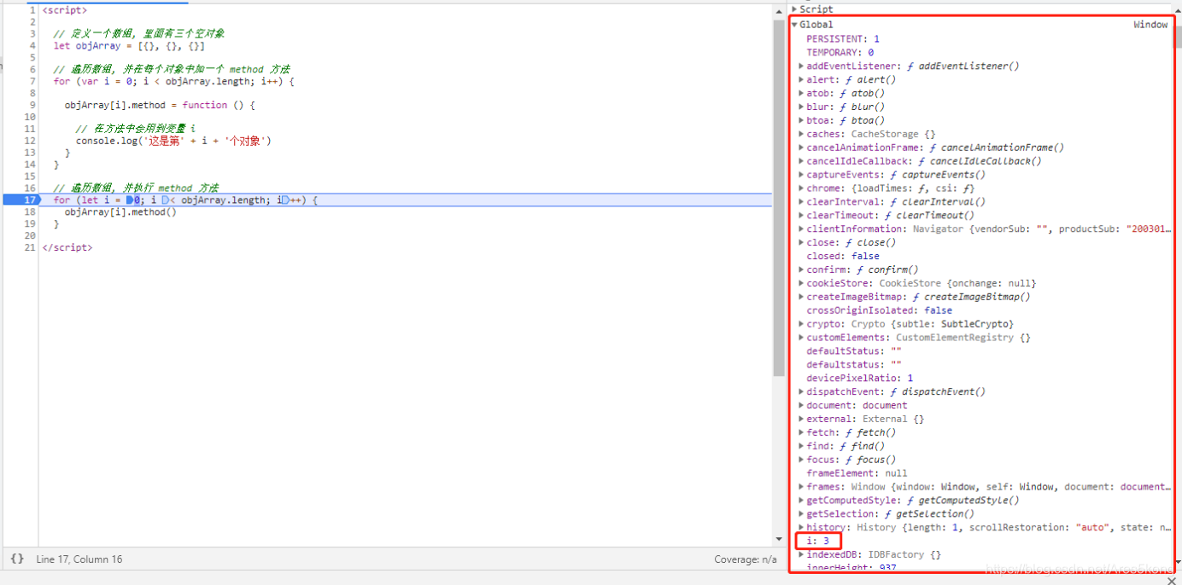The width and height of the screenshot is (1182, 585).
Task: Select 'devicePixelRatio: 1' property
Action: pos(860,378)
